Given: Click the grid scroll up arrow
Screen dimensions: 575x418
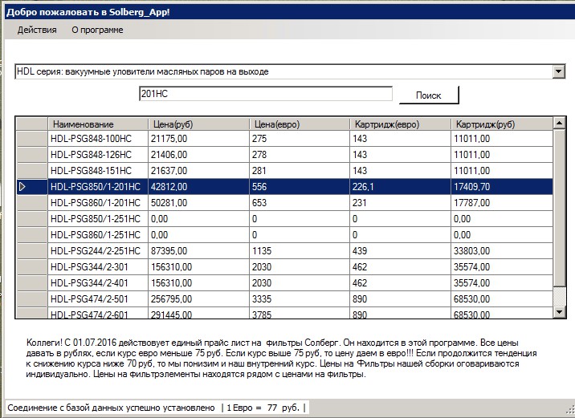Looking at the screenshot, I should [x=559, y=123].
